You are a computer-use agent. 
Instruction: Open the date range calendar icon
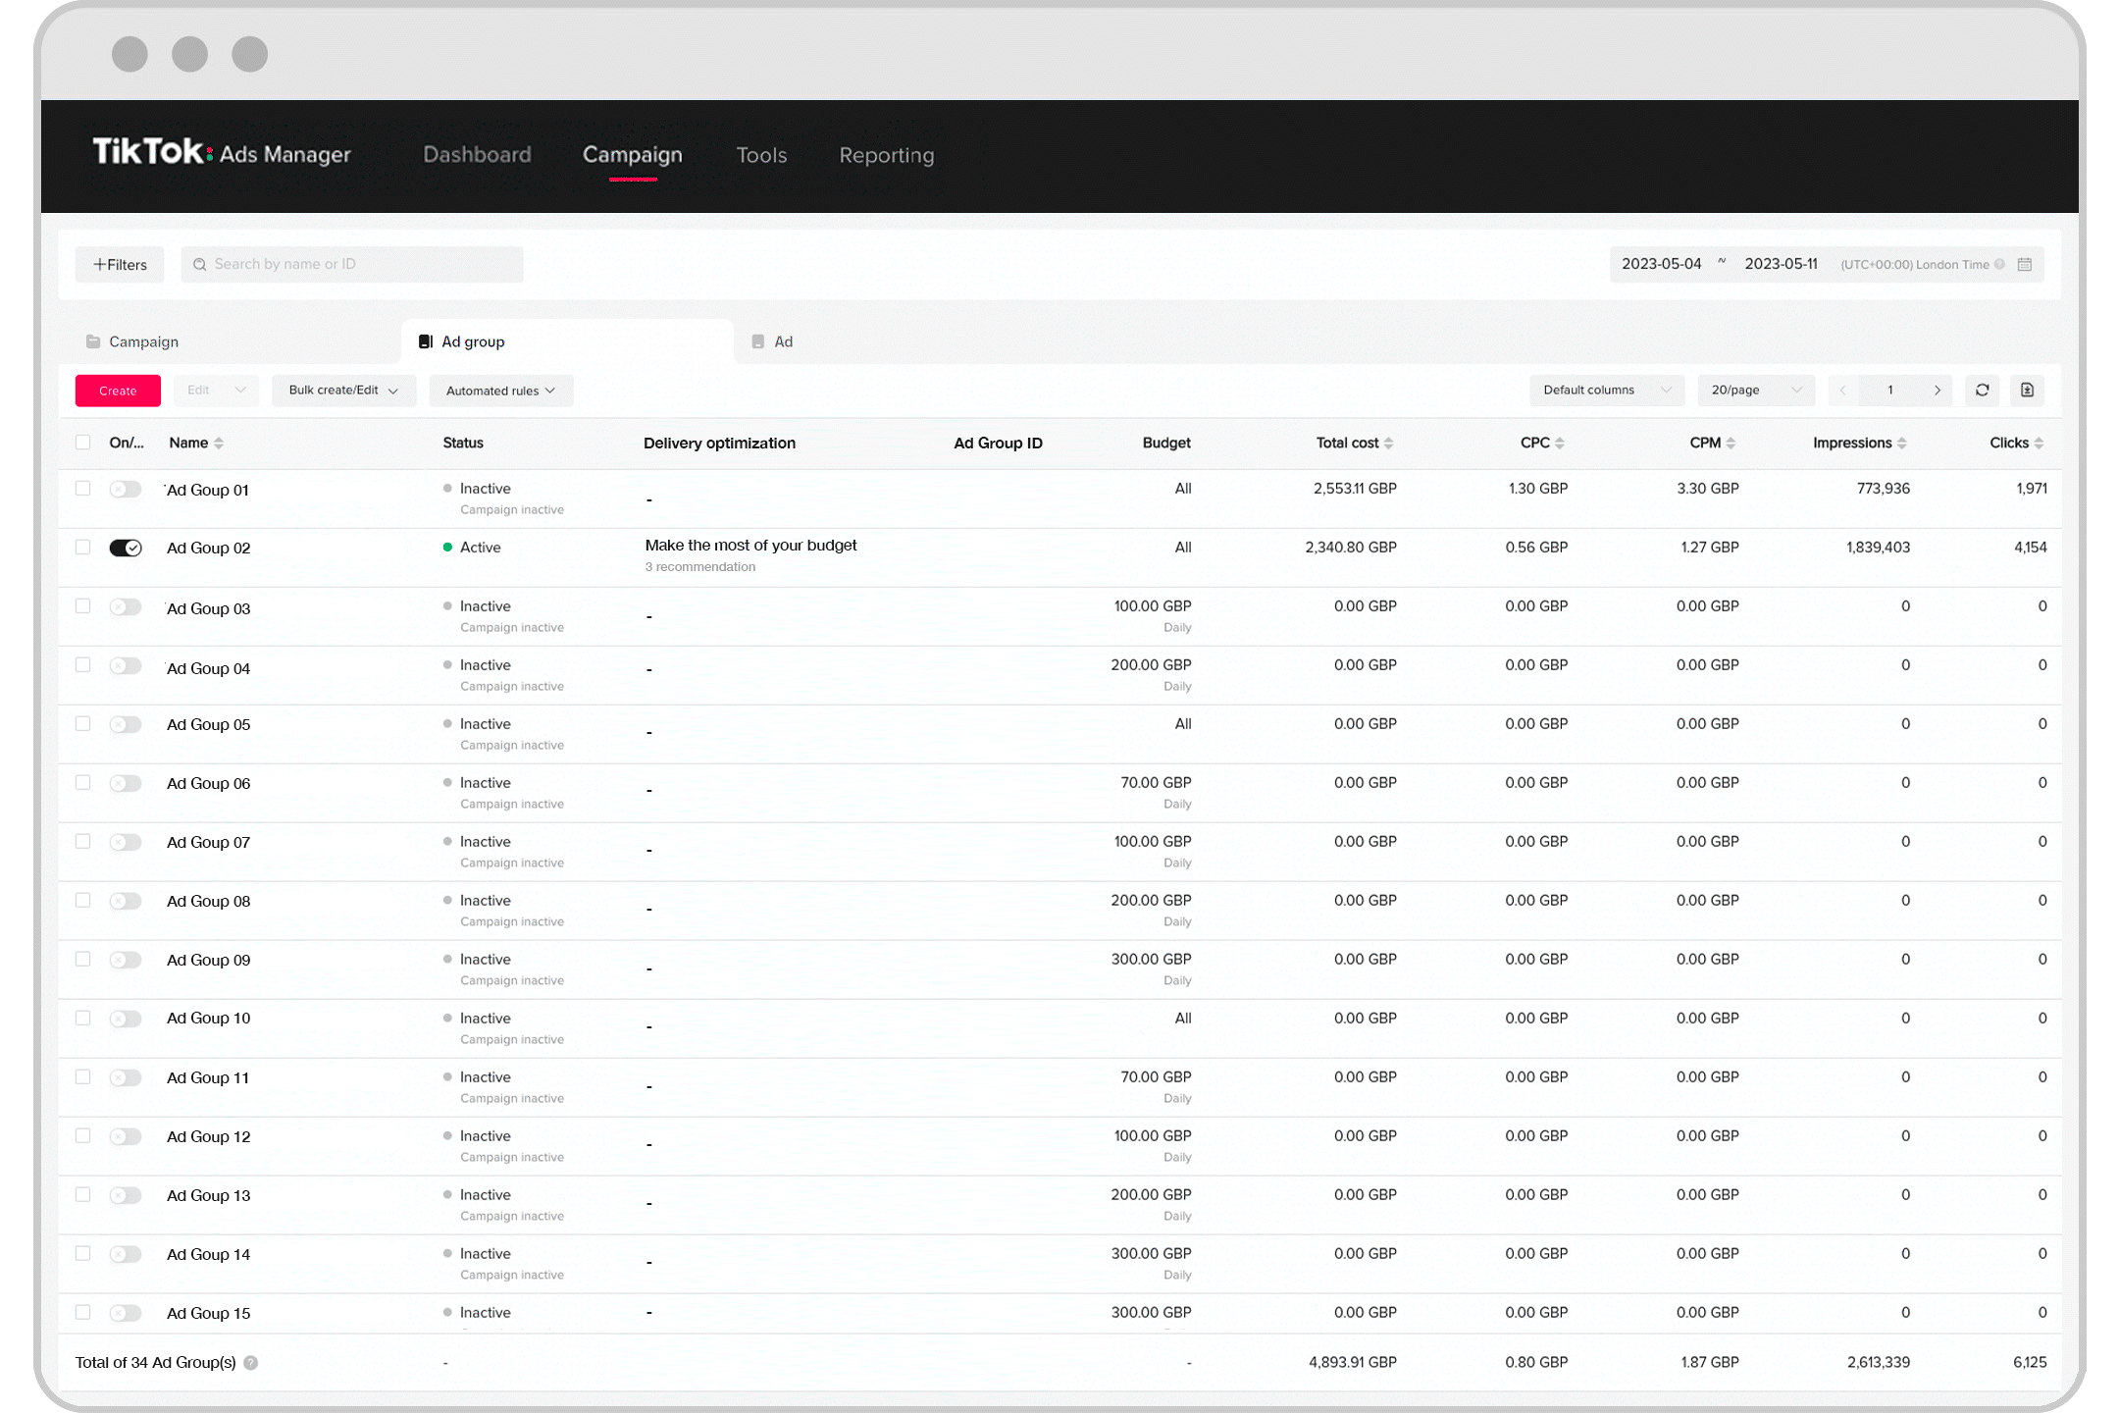(x=2024, y=265)
